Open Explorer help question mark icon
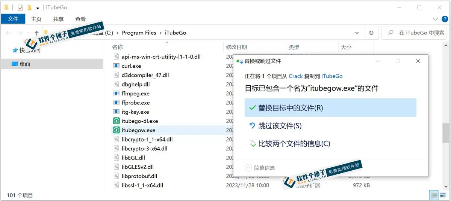Image resolution: width=451 pixels, height=201 pixels. [x=445, y=19]
